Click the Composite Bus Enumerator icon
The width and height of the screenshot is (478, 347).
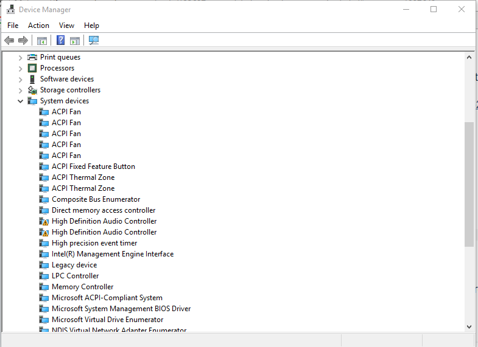tap(44, 199)
